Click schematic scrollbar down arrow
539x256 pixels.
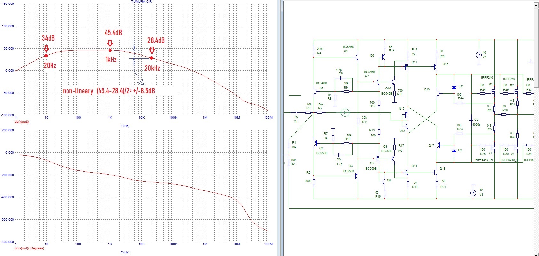point(536,254)
